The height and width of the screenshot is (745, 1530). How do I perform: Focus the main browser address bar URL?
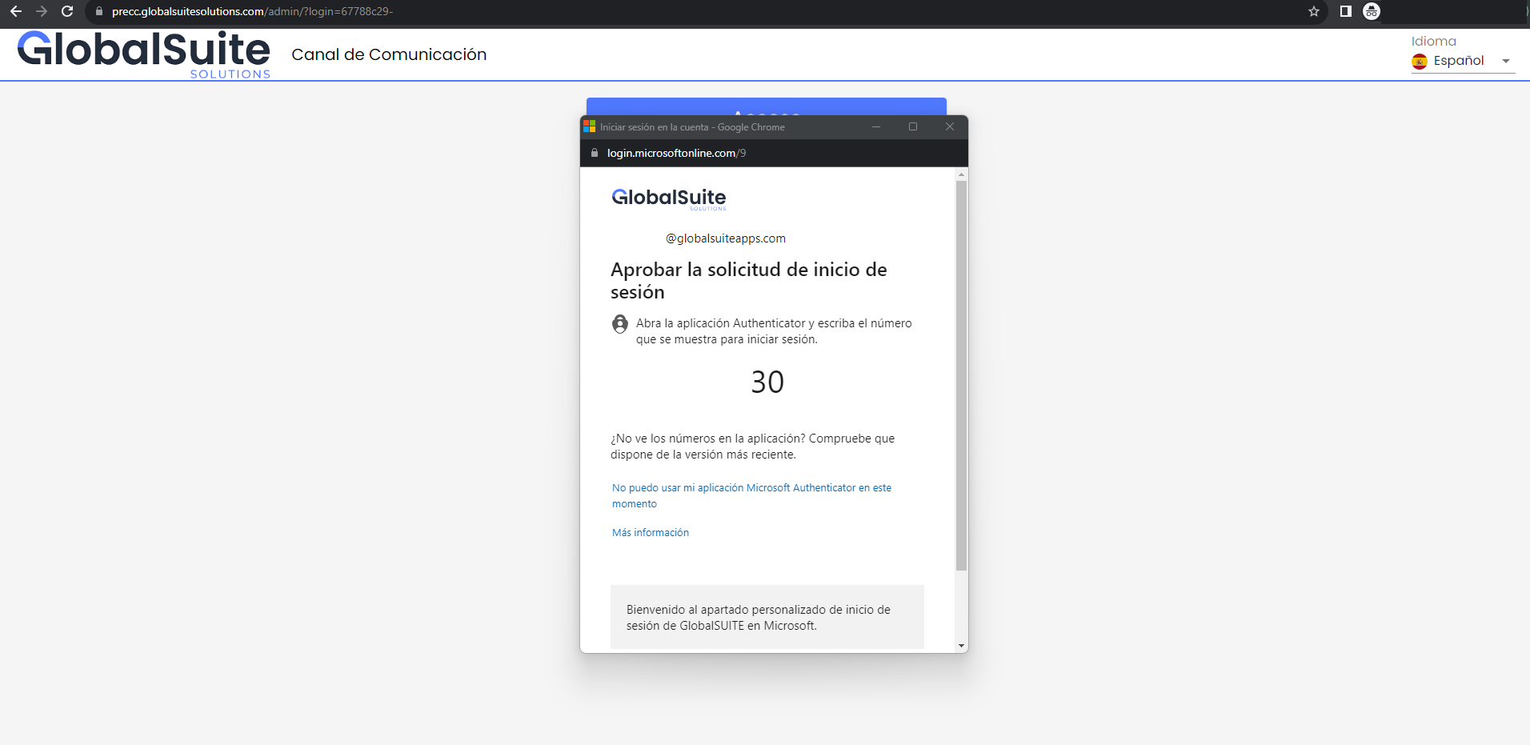click(252, 11)
